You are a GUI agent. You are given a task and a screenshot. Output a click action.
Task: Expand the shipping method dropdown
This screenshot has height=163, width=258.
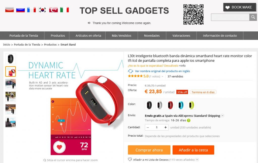[x=222, y=116]
